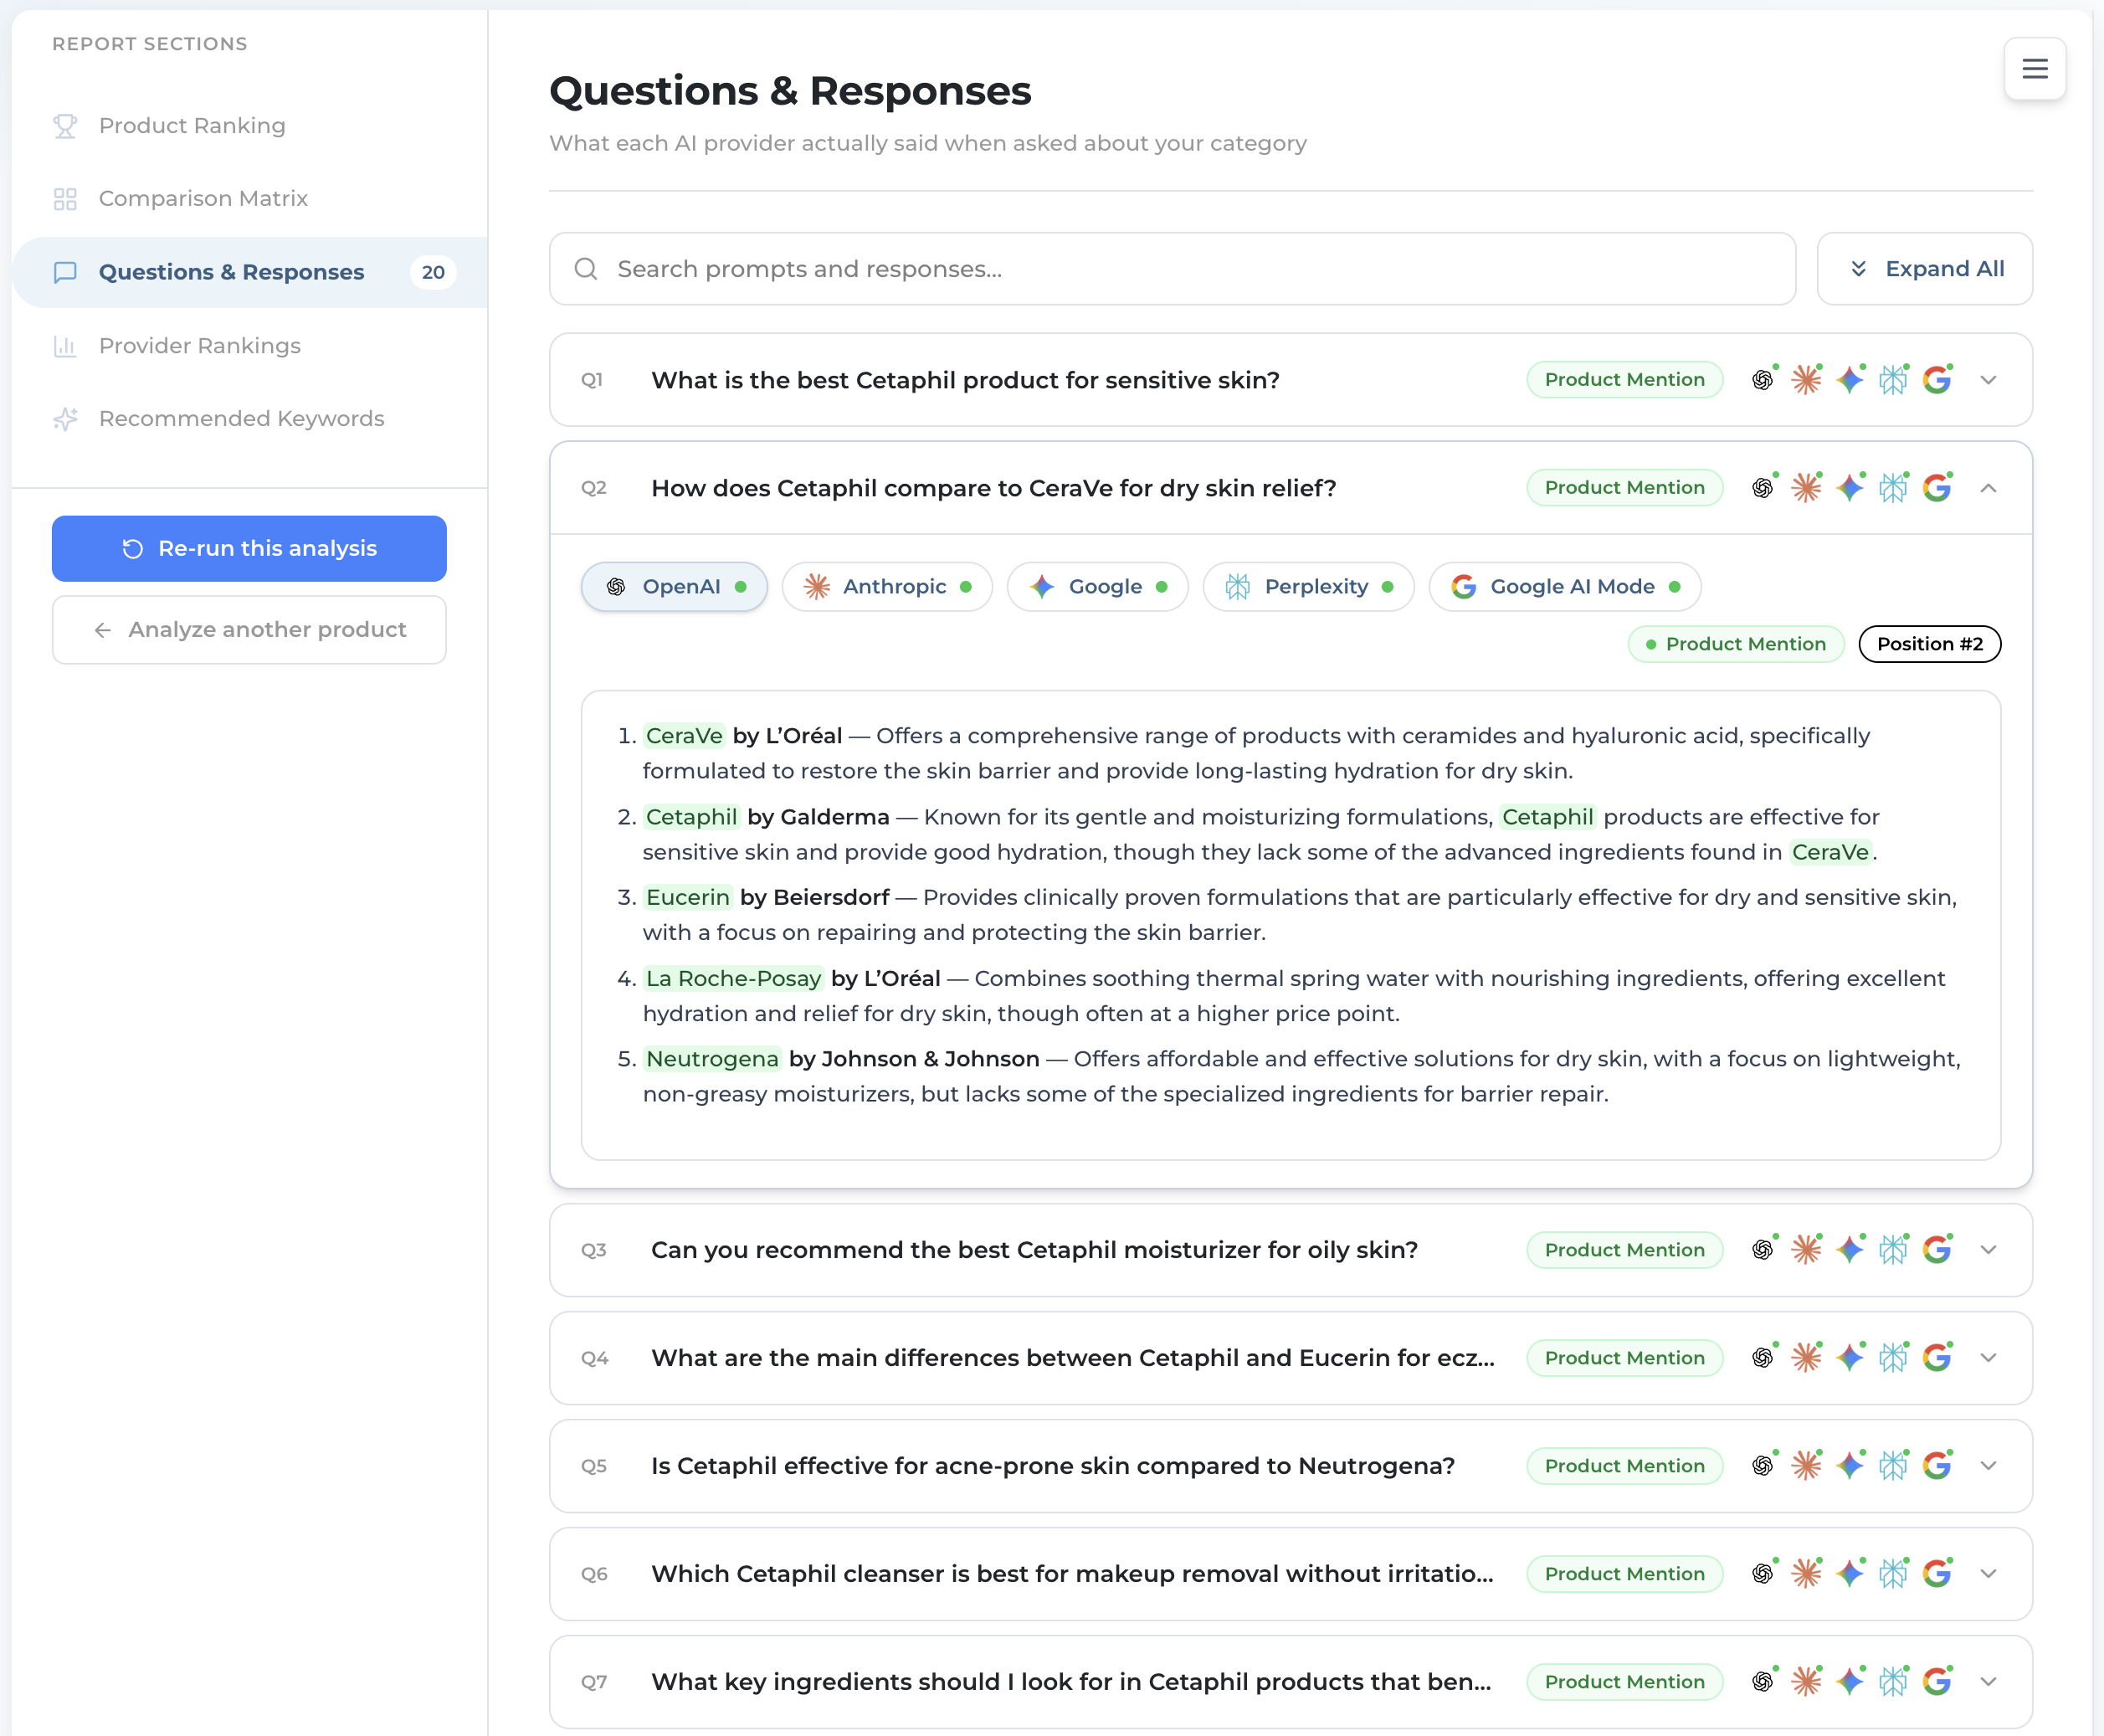Click Position #2 badge
Viewport: 2104px width, 1736px height.
tap(1929, 644)
